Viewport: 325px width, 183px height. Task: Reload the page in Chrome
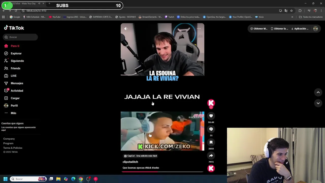tap(16, 11)
